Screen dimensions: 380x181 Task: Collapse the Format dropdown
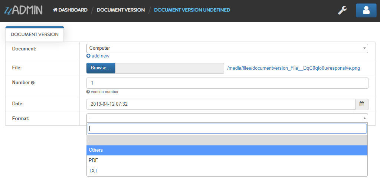tap(227, 118)
